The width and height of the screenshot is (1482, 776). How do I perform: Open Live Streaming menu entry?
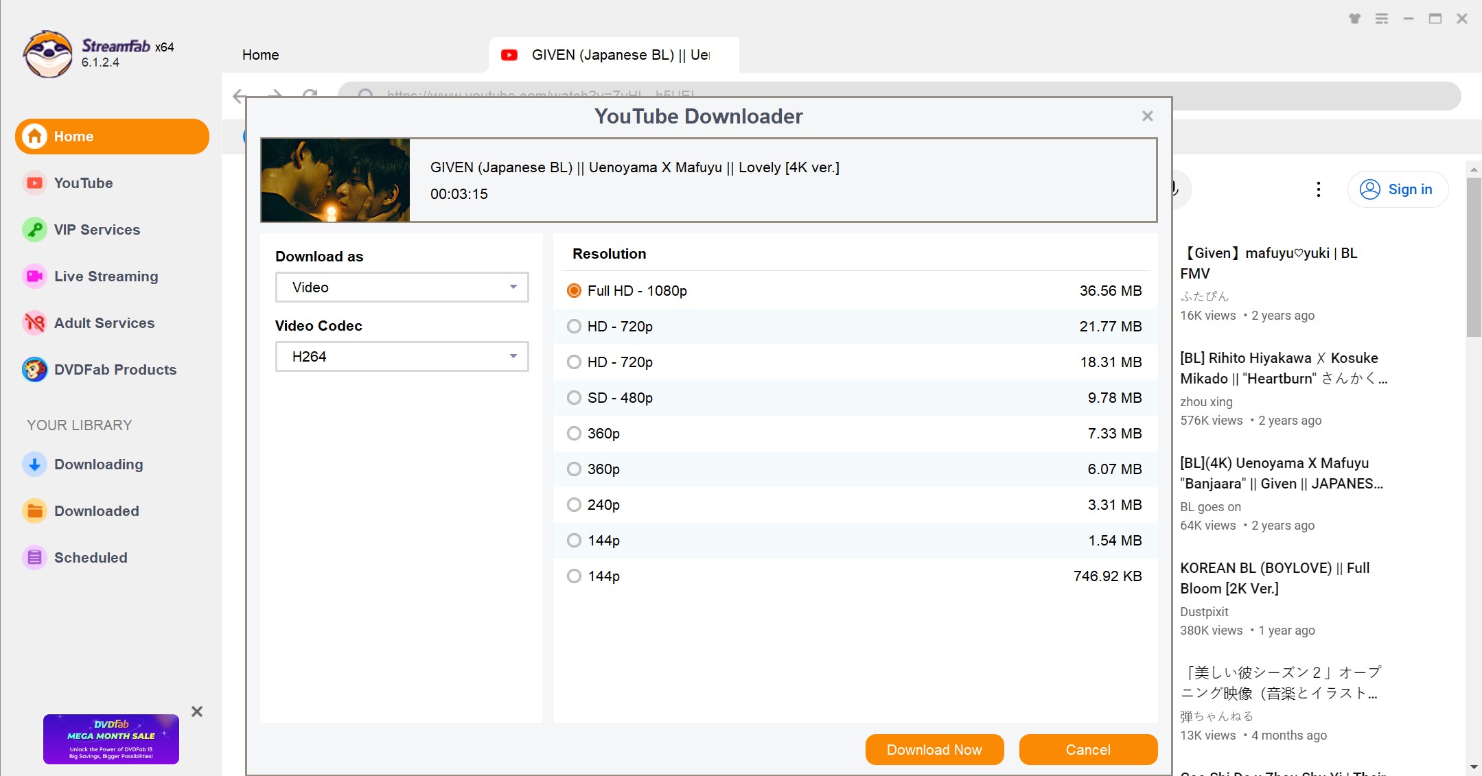106,277
